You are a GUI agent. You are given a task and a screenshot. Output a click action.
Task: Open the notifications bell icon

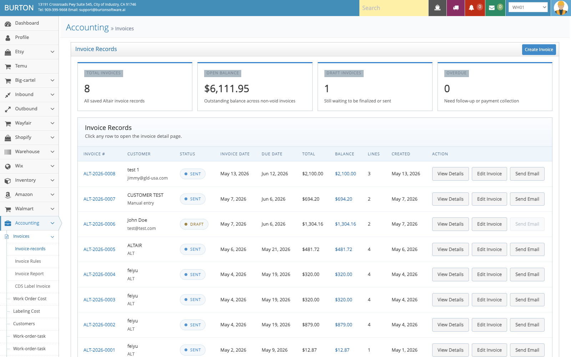(x=471, y=8)
